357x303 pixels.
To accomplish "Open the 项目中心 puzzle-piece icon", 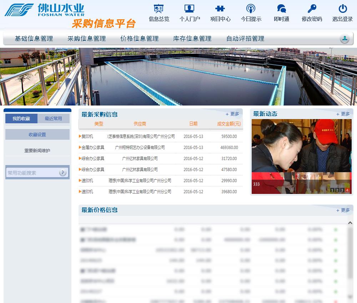I will point(220,9).
